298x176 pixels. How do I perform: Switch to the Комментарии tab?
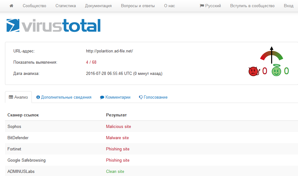tap(115, 97)
